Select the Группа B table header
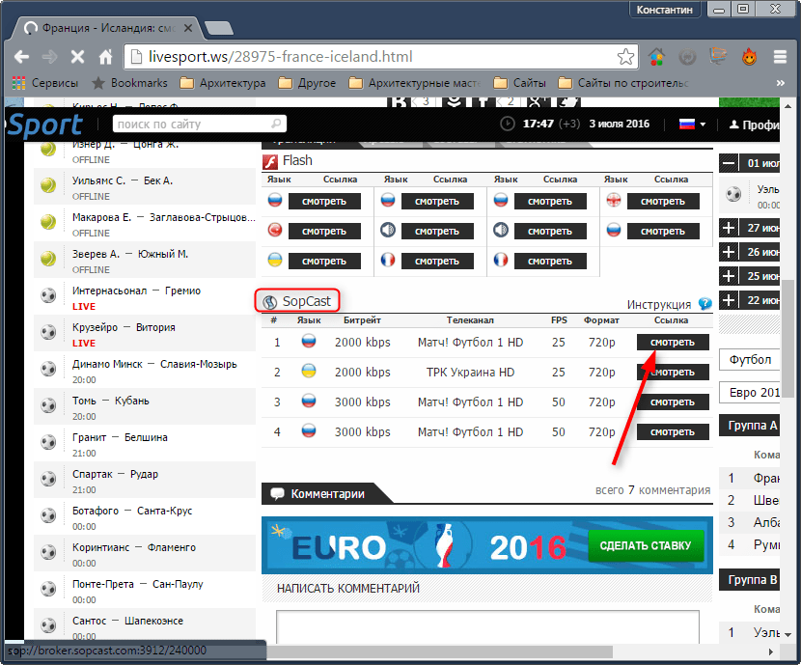 tap(750, 580)
